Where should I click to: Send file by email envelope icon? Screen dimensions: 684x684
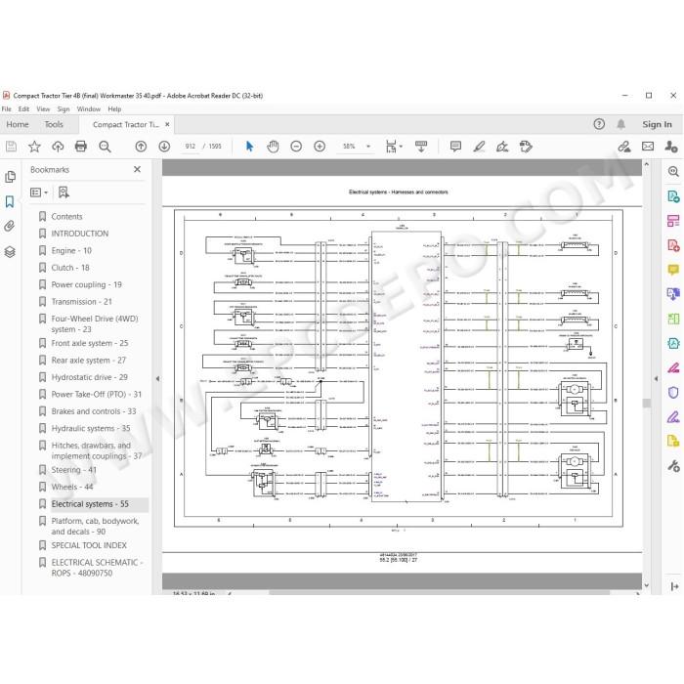click(x=648, y=147)
